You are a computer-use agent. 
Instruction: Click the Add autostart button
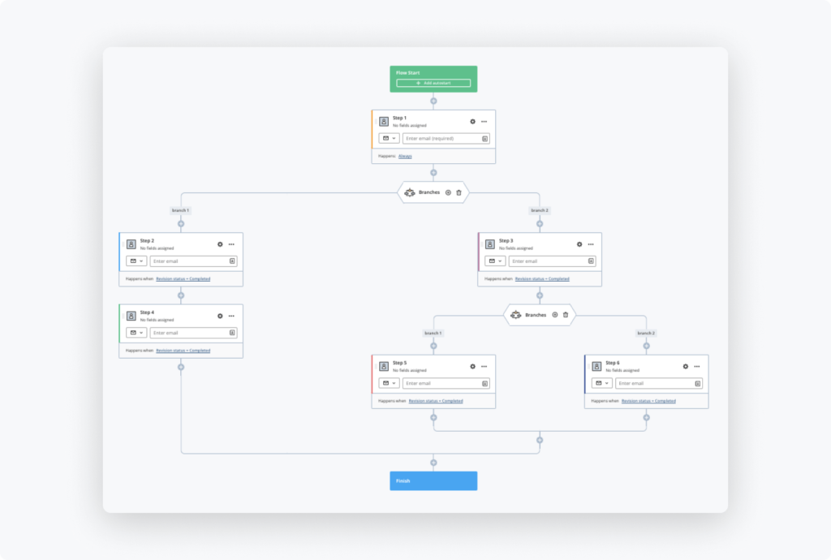(x=433, y=83)
